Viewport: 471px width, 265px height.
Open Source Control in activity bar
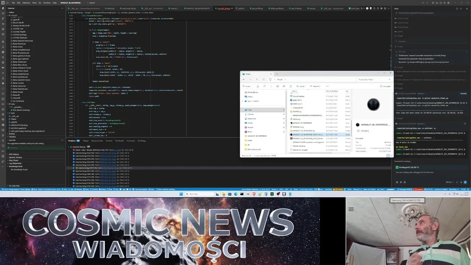(3, 18)
